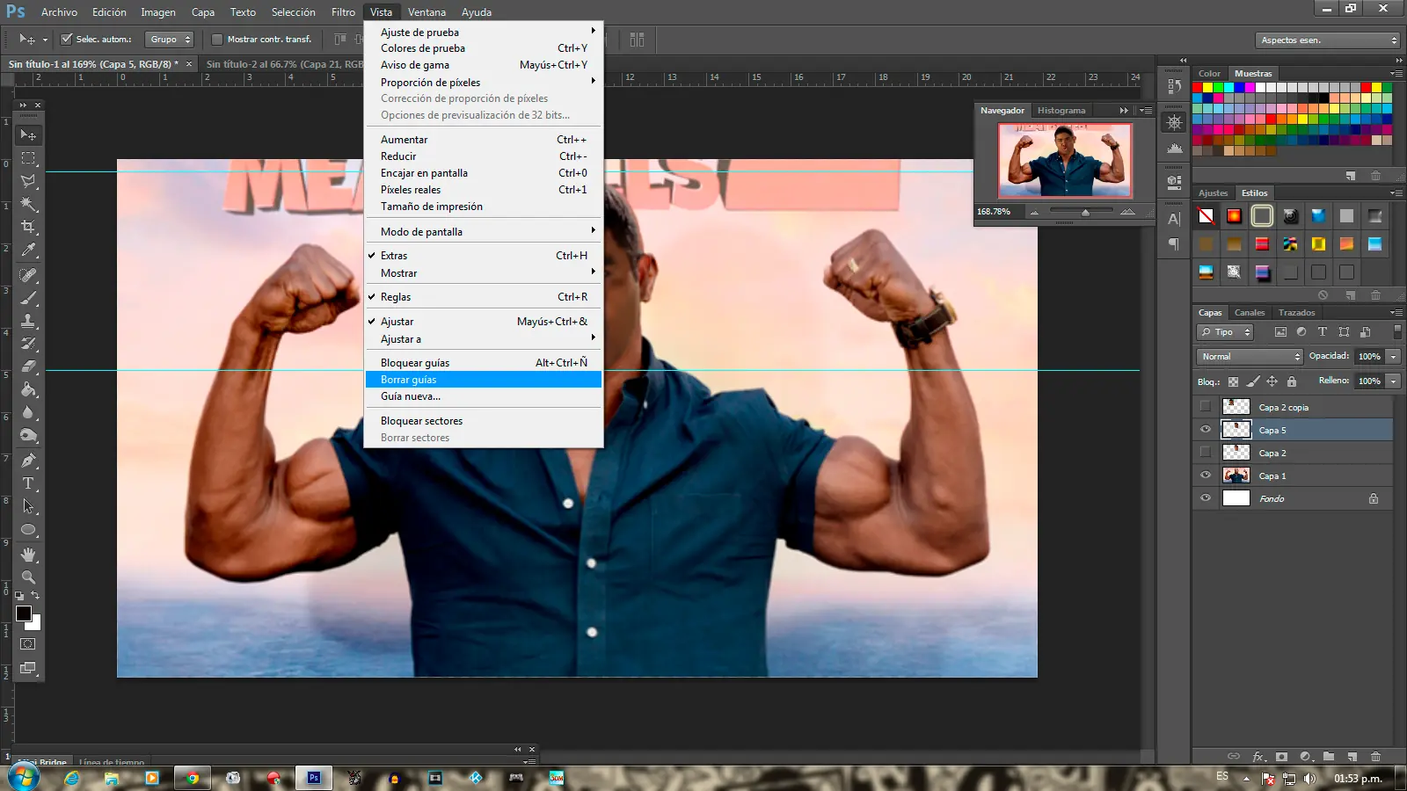This screenshot has width=1407, height=791.
Task: Expand the Mostrar submenu
Action: click(x=484, y=273)
